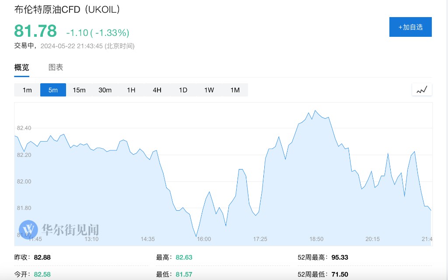
Task: Click the 布伦特原油CFD title
Action: pos(67,9)
